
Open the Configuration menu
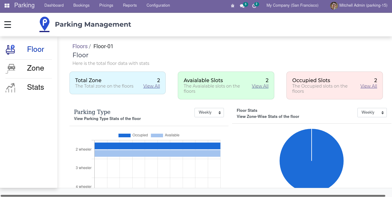pos(158,5)
